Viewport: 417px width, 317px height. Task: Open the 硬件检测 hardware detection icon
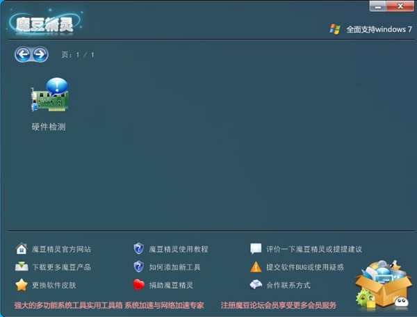50,95
